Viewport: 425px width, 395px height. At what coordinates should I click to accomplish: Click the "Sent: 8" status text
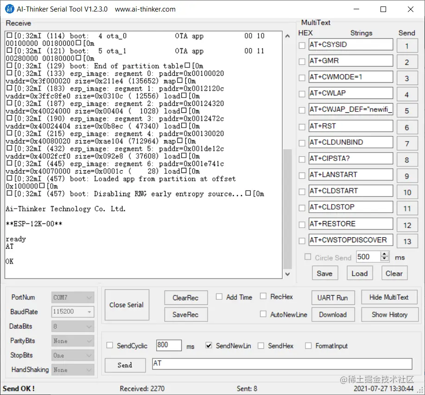coord(247,389)
